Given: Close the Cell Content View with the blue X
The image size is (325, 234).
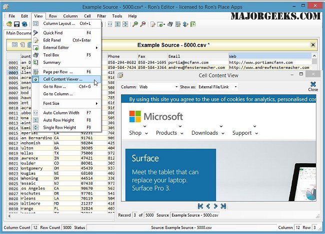Looking at the screenshot, I should (313, 86).
